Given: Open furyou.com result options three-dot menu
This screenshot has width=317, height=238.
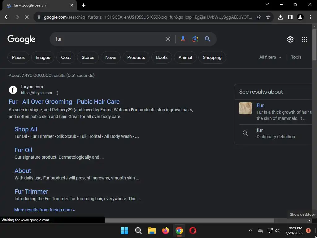Looking at the screenshot, I should coord(57,93).
